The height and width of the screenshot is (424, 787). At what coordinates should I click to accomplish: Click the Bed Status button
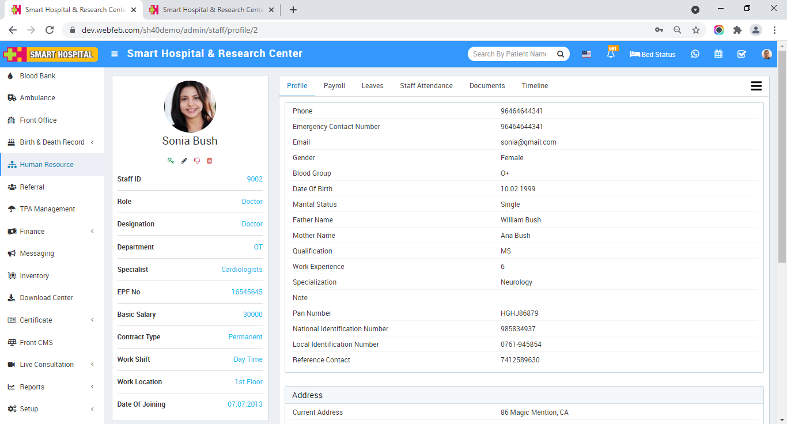(653, 54)
